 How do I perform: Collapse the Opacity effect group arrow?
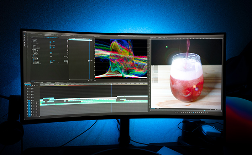(32, 49)
